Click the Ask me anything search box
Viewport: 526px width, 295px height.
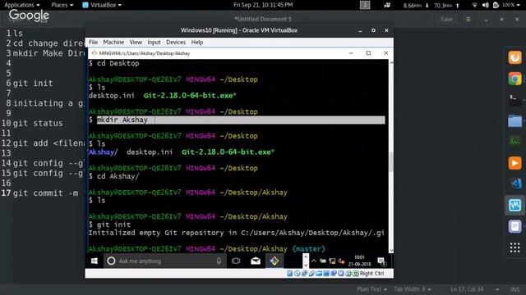[164, 261]
